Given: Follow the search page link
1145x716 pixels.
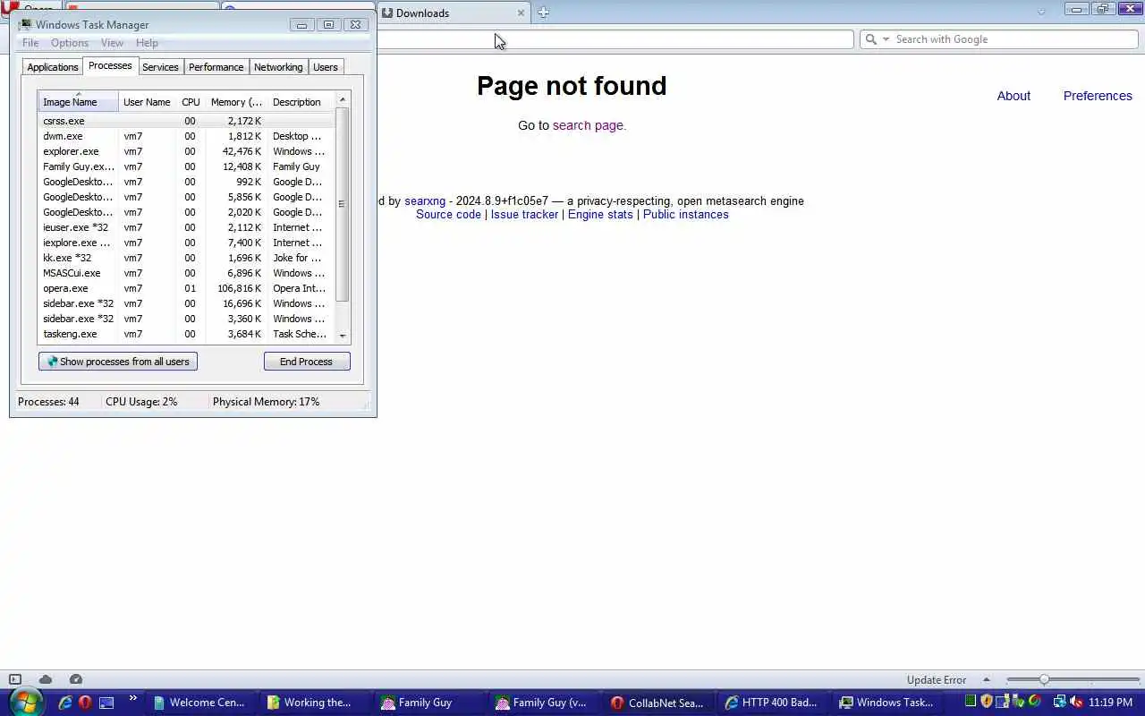Looking at the screenshot, I should (588, 125).
